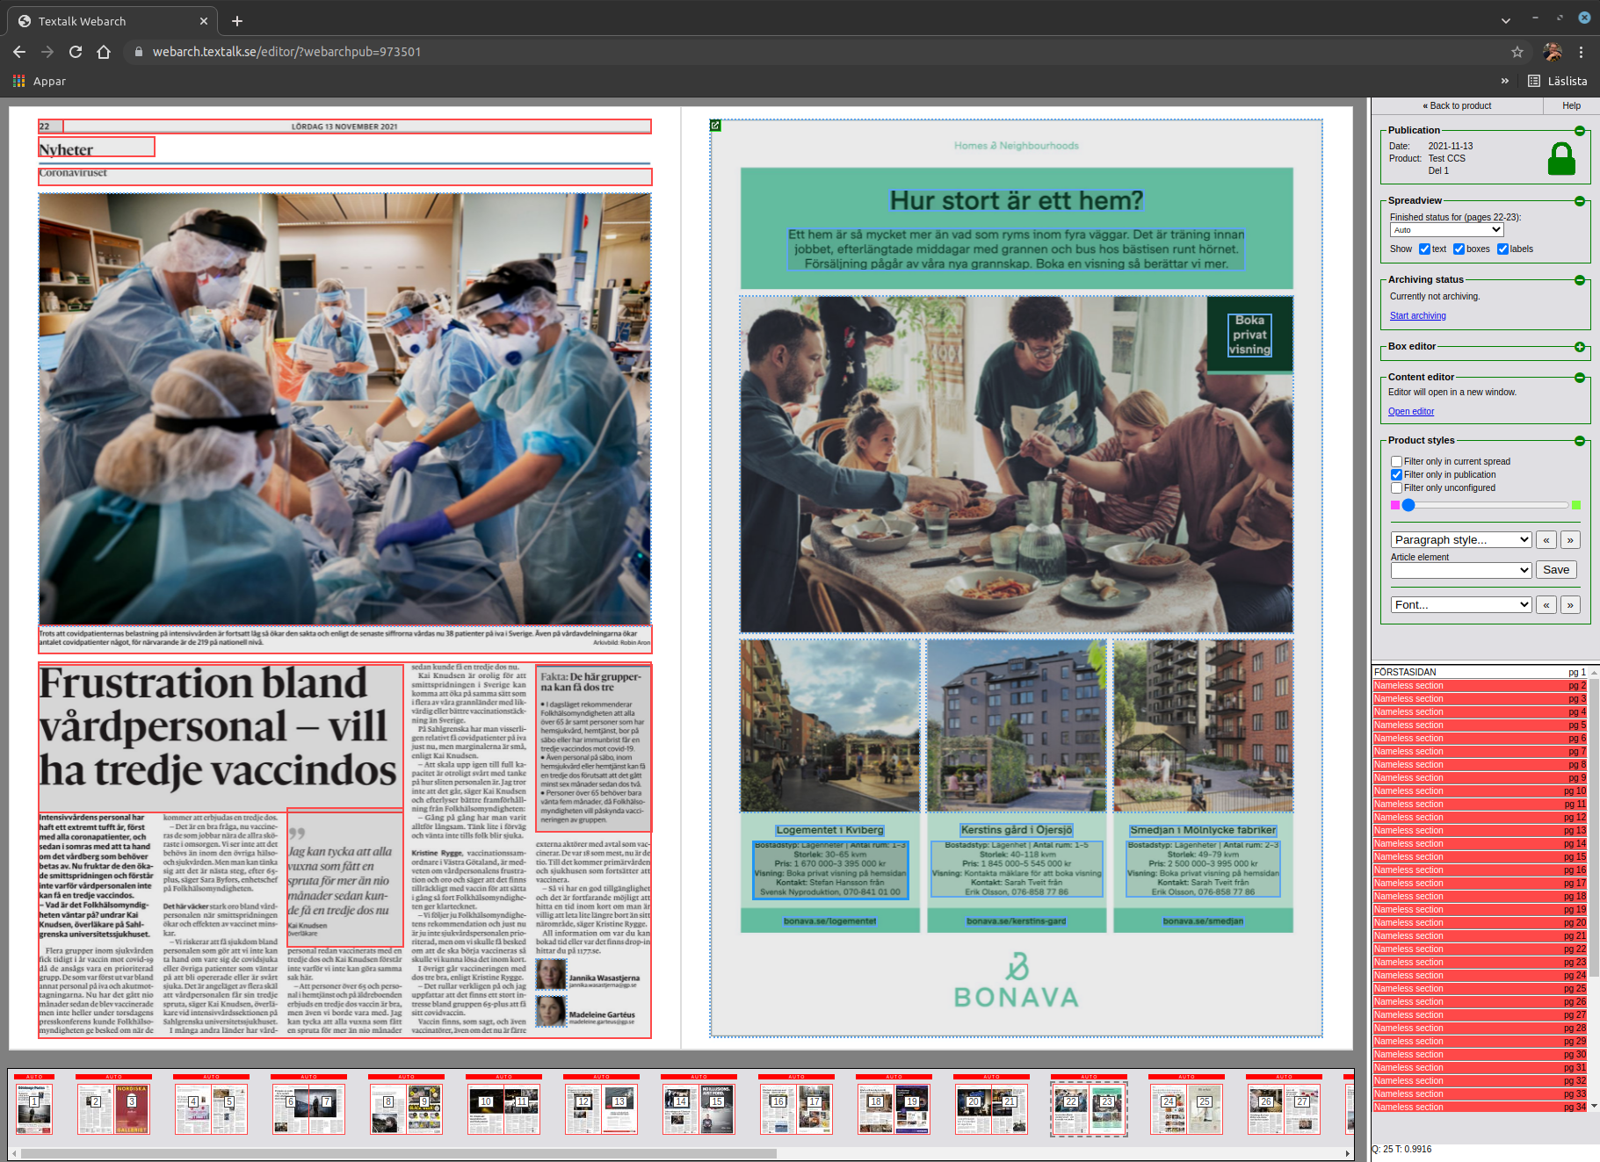Screen dimensions: 1600x1162
Task: Collapse the Product styles panel
Action: (1580, 441)
